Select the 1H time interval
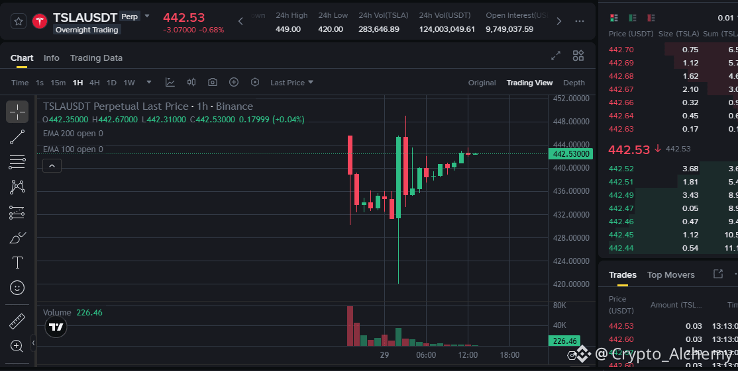Image resolution: width=738 pixels, height=371 pixels. click(x=78, y=83)
